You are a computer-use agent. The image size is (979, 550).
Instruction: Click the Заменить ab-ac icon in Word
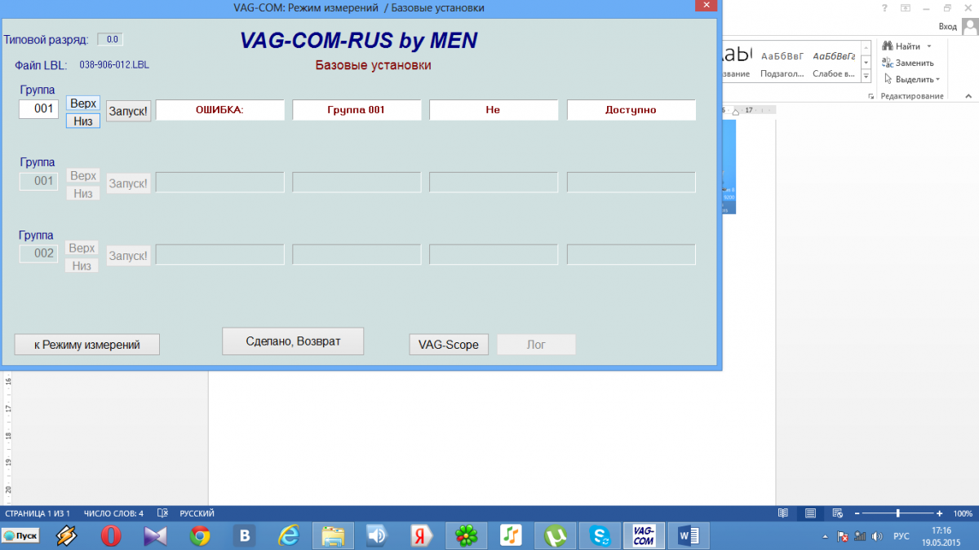pos(888,63)
